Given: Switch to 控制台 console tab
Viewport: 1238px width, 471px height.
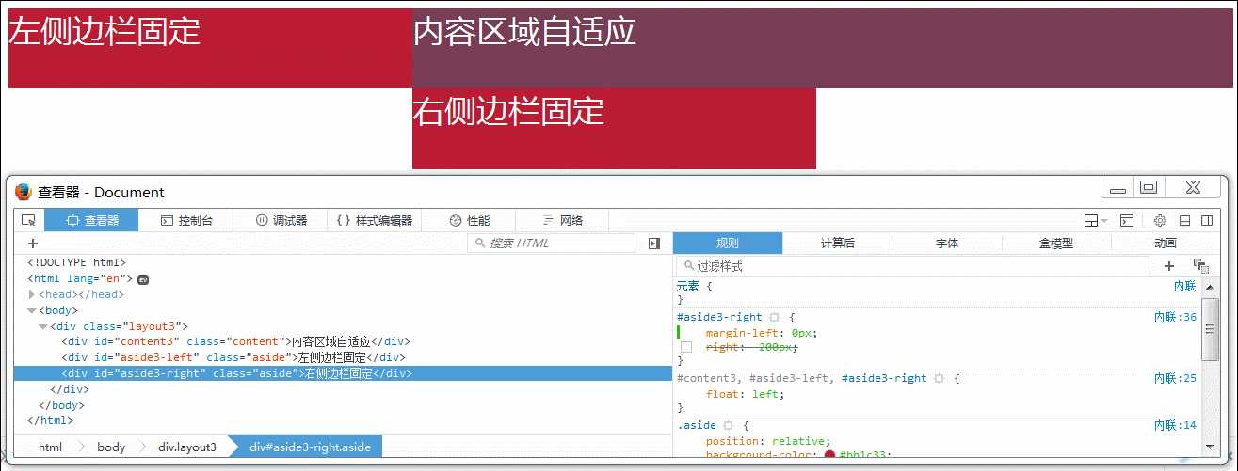Looking at the screenshot, I should pyautogui.click(x=186, y=221).
